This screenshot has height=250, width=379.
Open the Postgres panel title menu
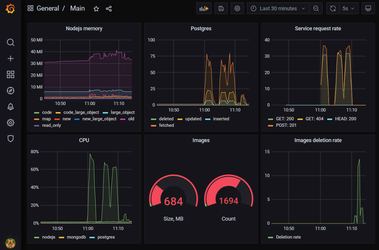(x=201, y=29)
